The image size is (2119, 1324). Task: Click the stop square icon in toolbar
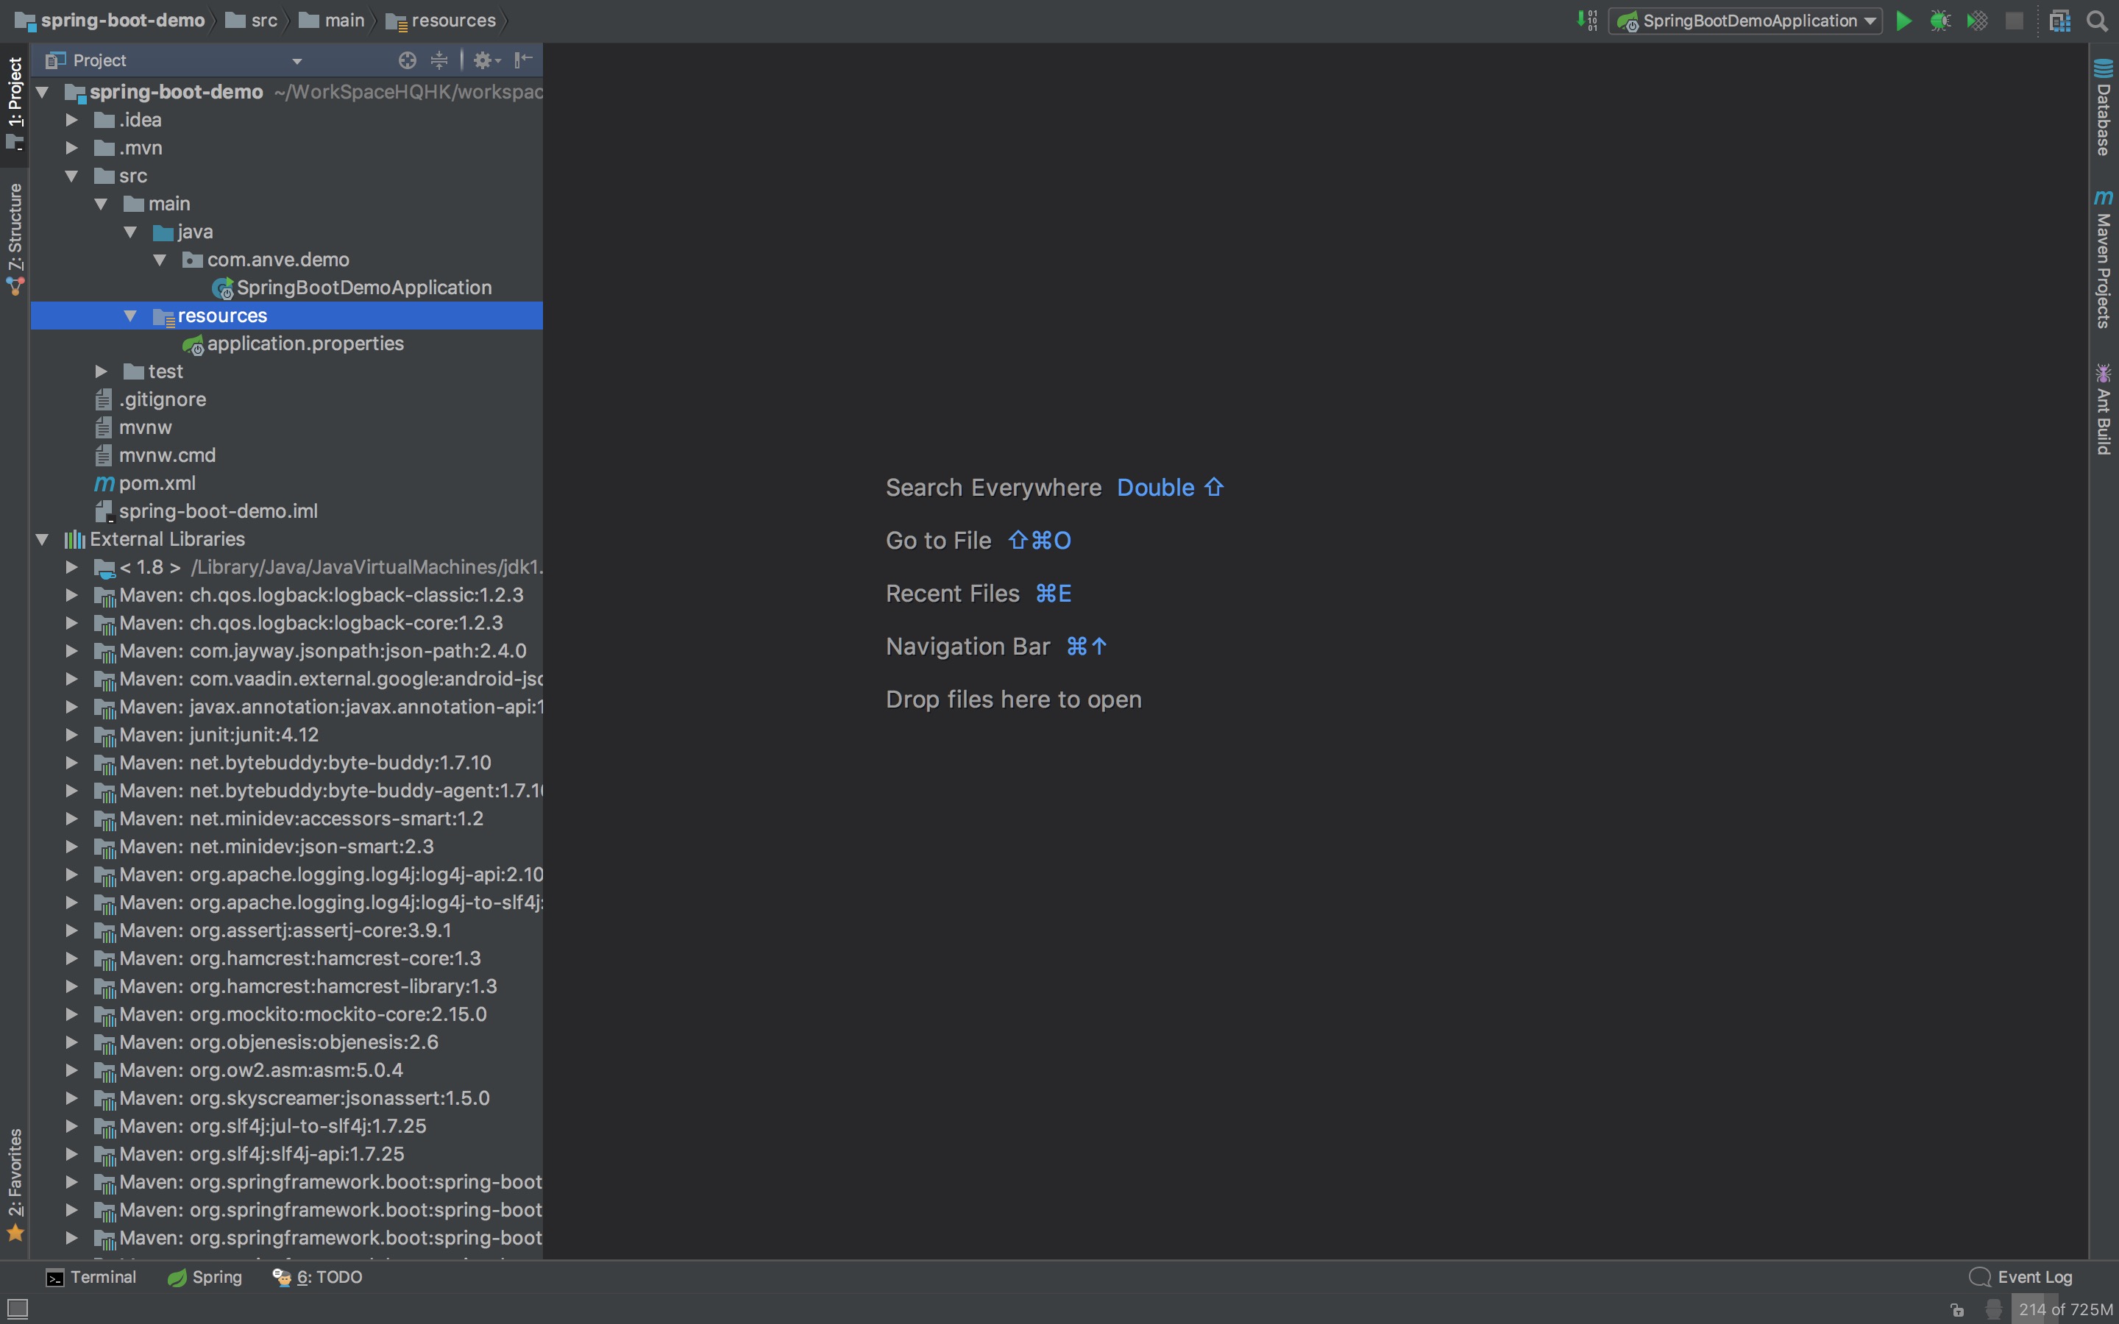2014,21
